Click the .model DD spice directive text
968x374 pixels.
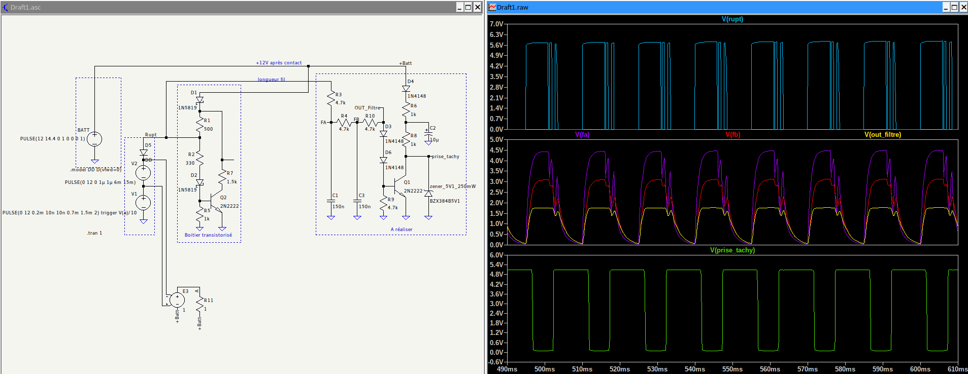click(x=95, y=170)
